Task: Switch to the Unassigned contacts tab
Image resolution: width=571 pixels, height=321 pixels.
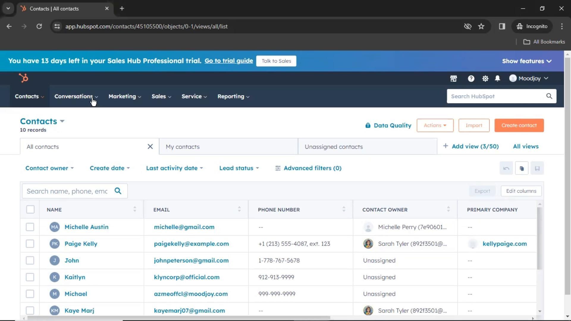Action: click(334, 147)
